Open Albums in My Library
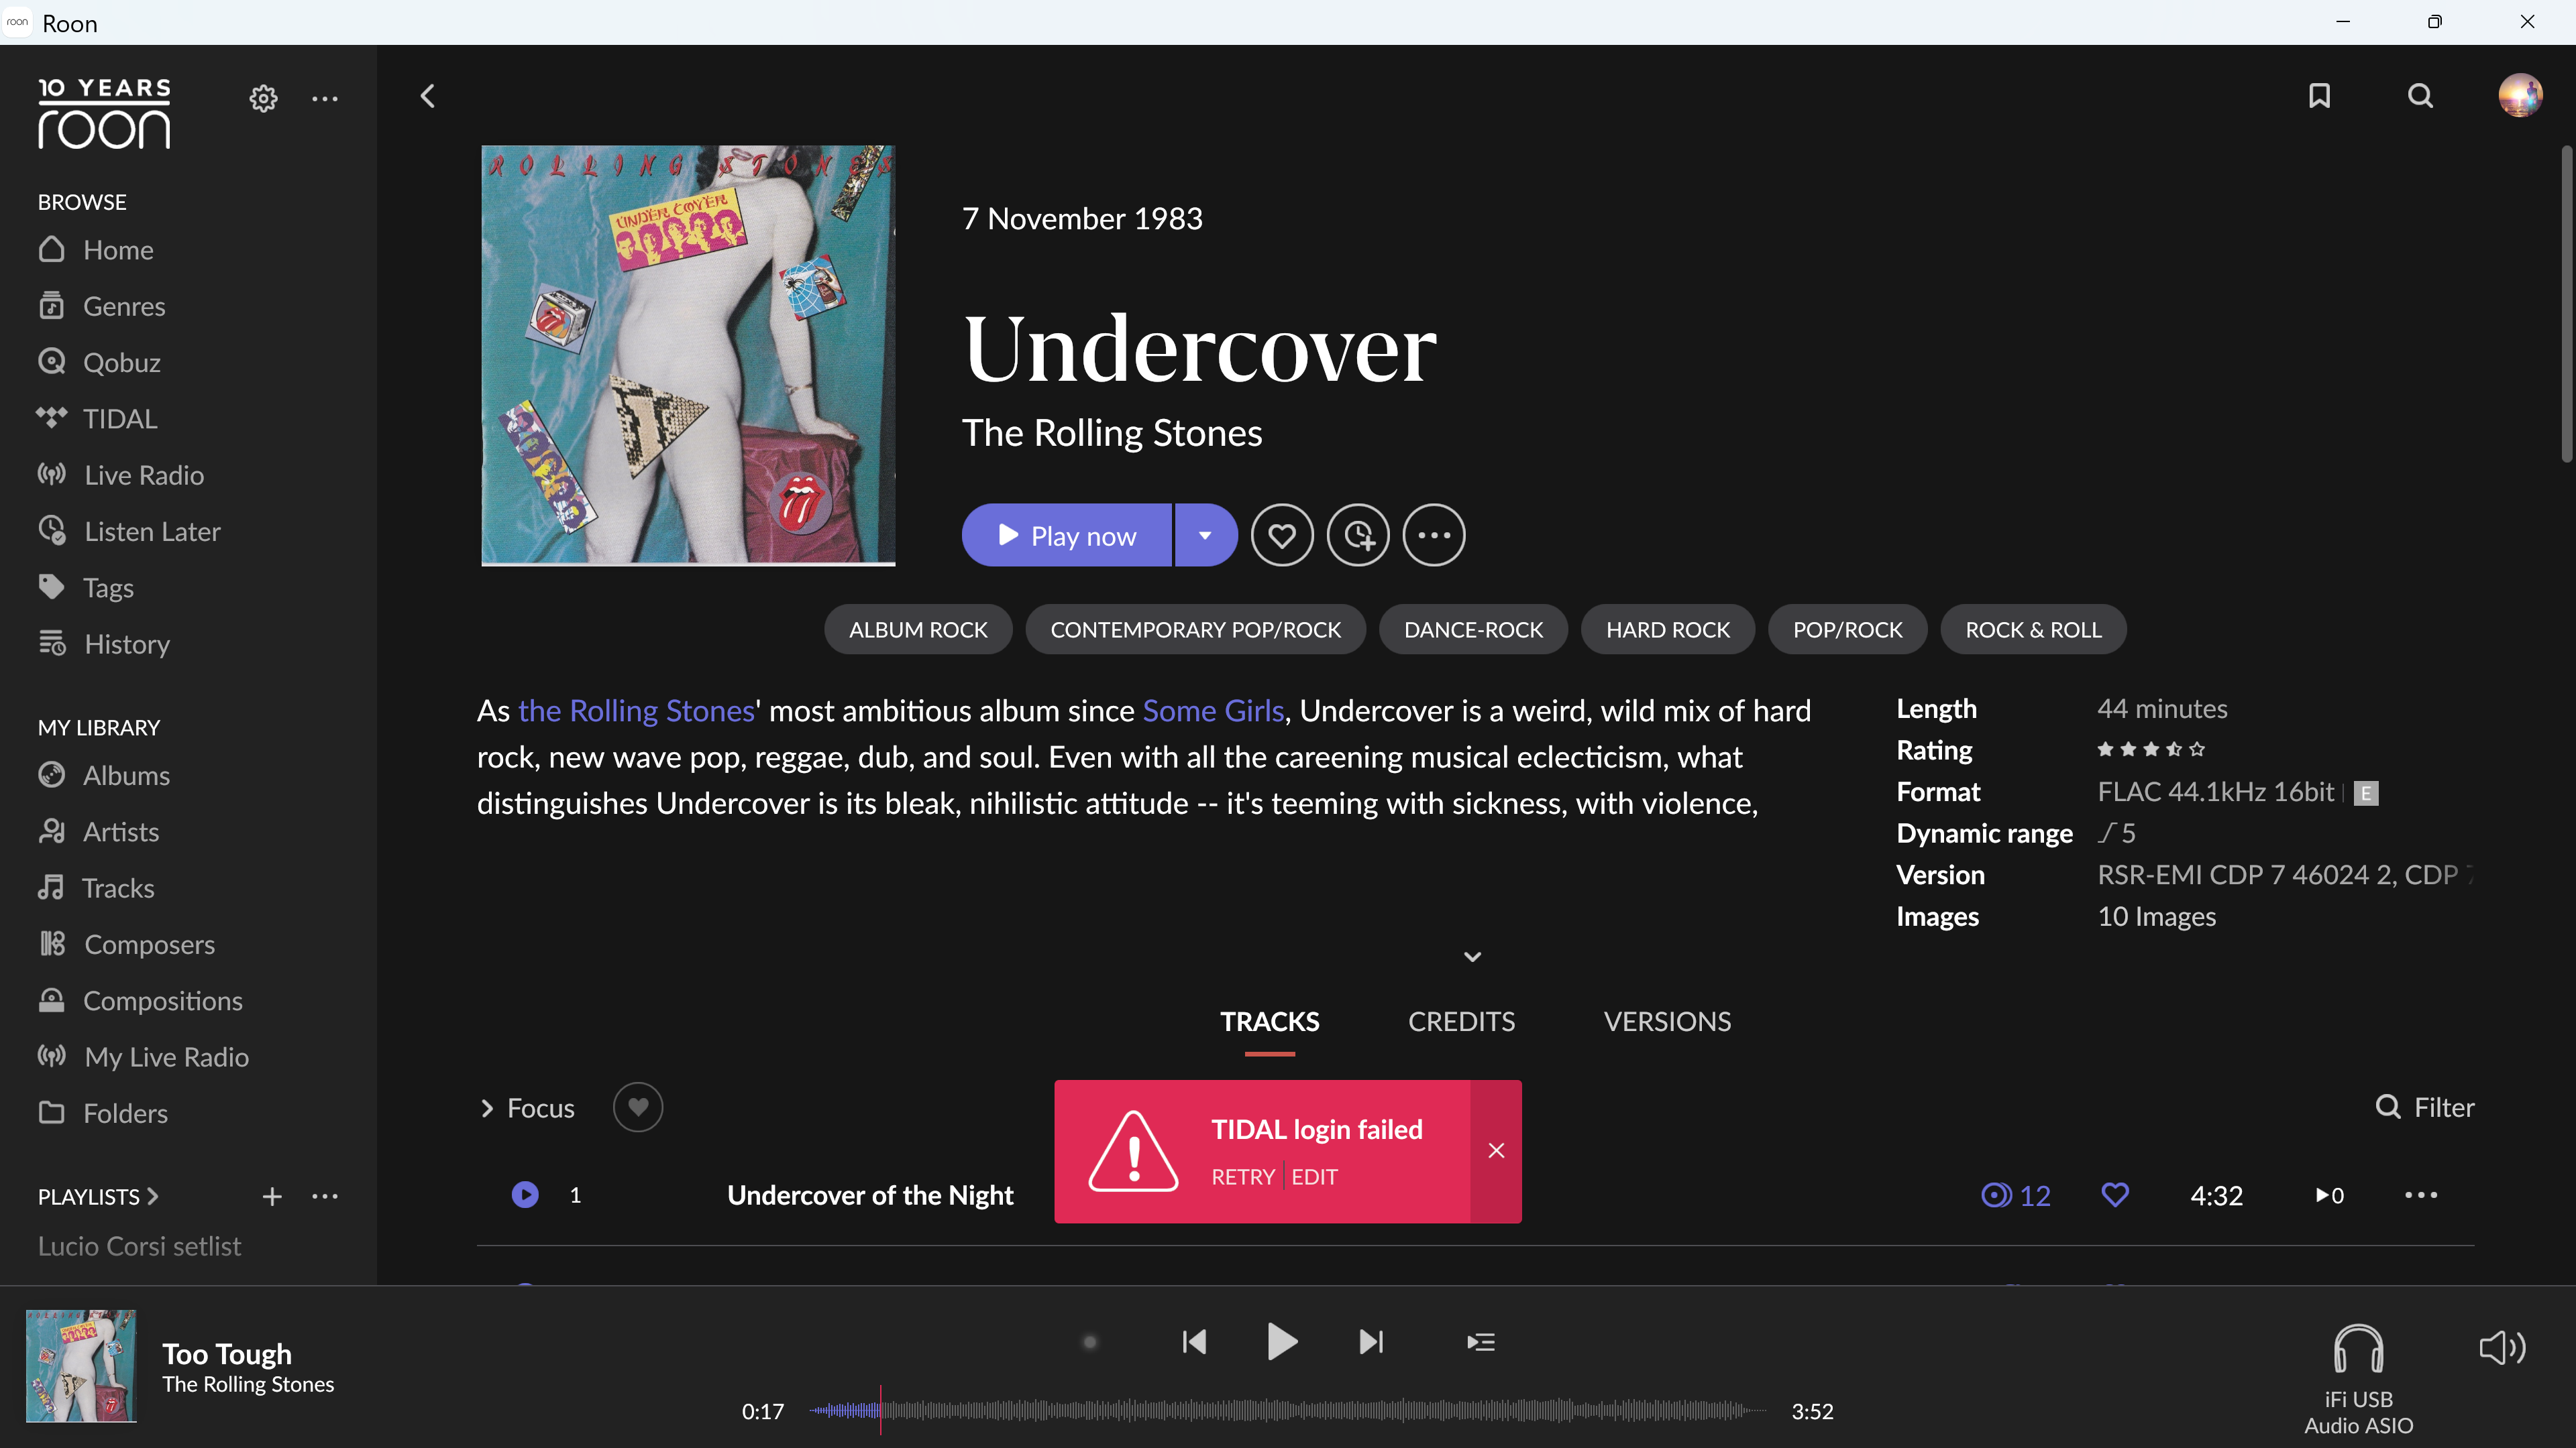This screenshot has width=2576, height=1448. click(x=104, y=776)
